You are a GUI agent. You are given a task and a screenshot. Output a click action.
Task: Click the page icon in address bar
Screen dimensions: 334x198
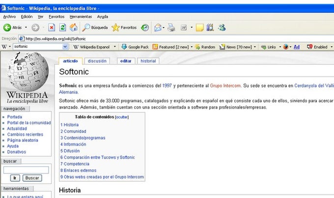[x=22, y=39]
